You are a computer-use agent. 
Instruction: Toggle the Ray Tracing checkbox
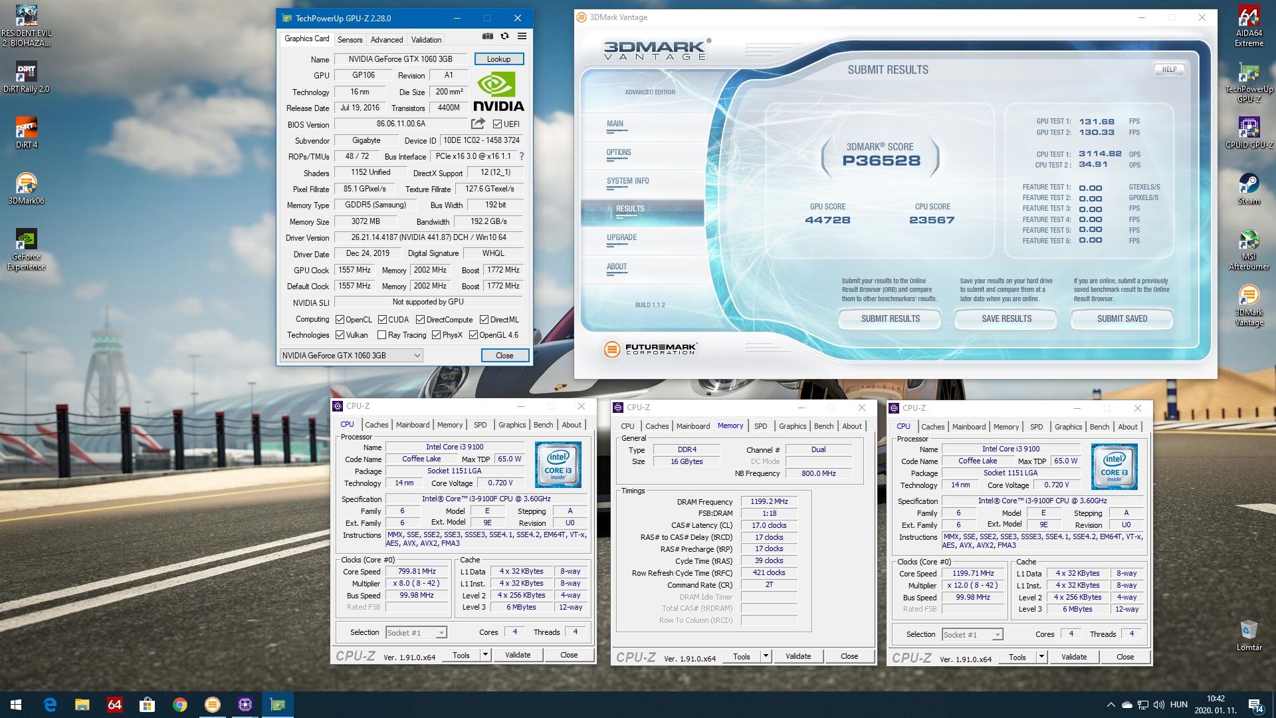(381, 335)
